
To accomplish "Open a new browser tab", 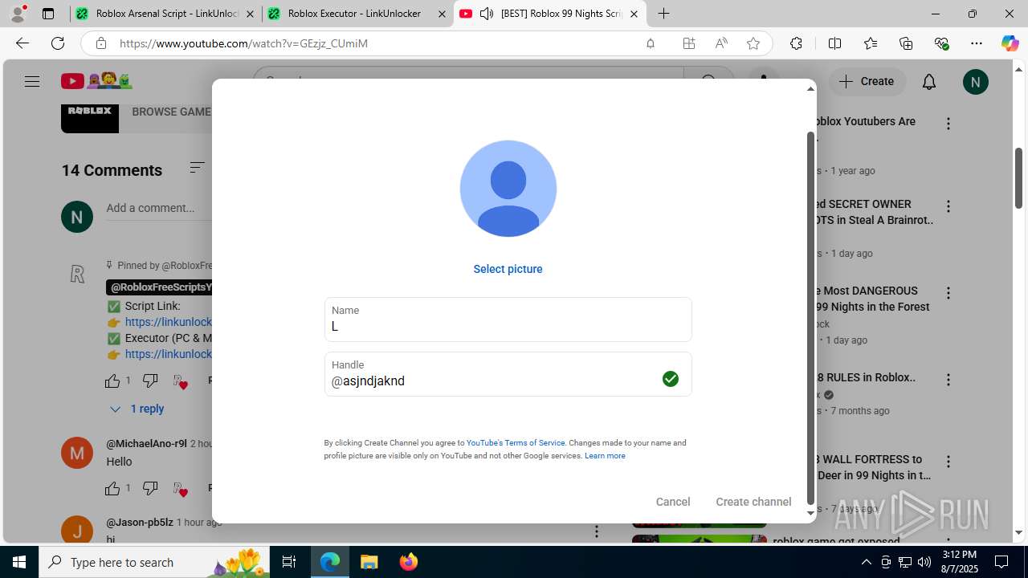I will [663, 14].
